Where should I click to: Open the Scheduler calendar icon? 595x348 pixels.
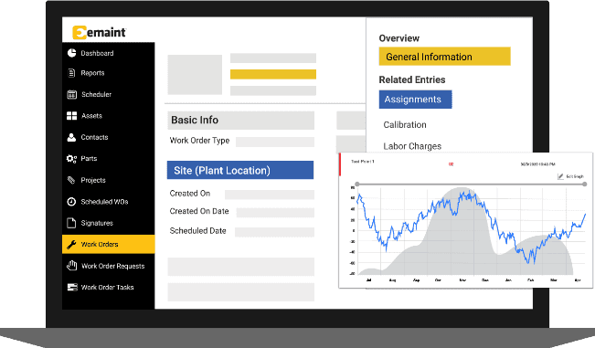(x=71, y=94)
